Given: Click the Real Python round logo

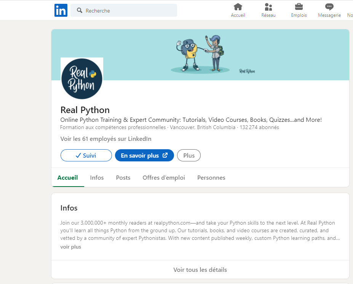Looking at the screenshot, I should tap(82, 79).
